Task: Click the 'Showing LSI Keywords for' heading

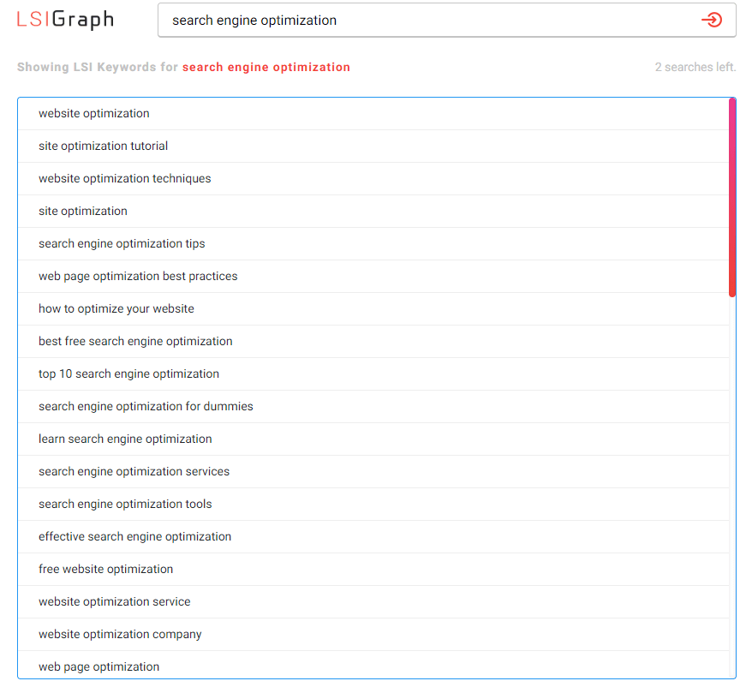Action: pos(98,67)
